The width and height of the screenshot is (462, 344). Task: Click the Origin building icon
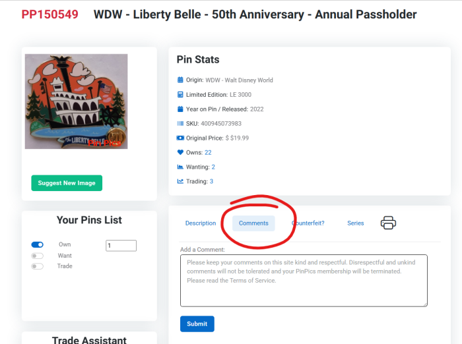[180, 80]
